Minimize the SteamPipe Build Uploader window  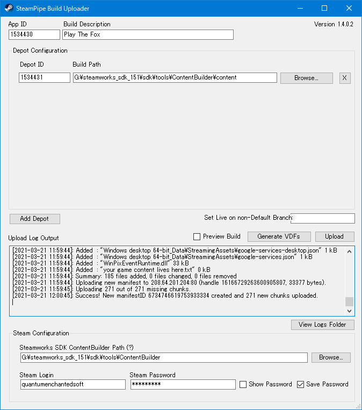coord(300,9)
